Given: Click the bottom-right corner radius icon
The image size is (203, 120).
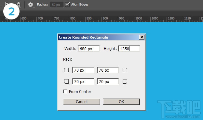Looking at the screenshot, I should (x=125, y=81).
